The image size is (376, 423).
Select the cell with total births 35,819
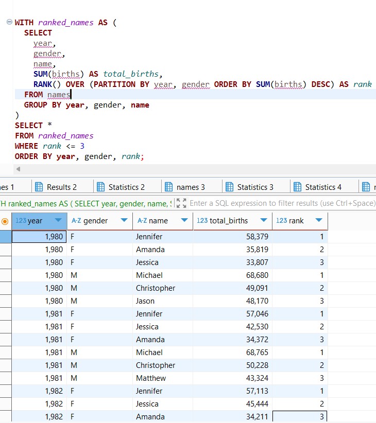233,250
